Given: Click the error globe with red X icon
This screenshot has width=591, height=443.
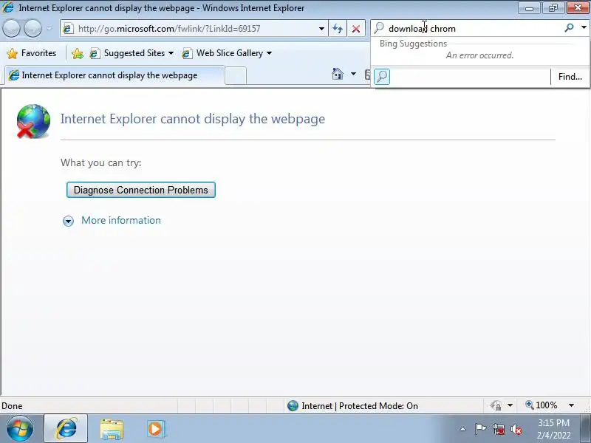Looking at the screenshot, I should [x=33, y=121].
